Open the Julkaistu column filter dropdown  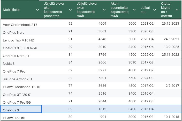[154, 10]
